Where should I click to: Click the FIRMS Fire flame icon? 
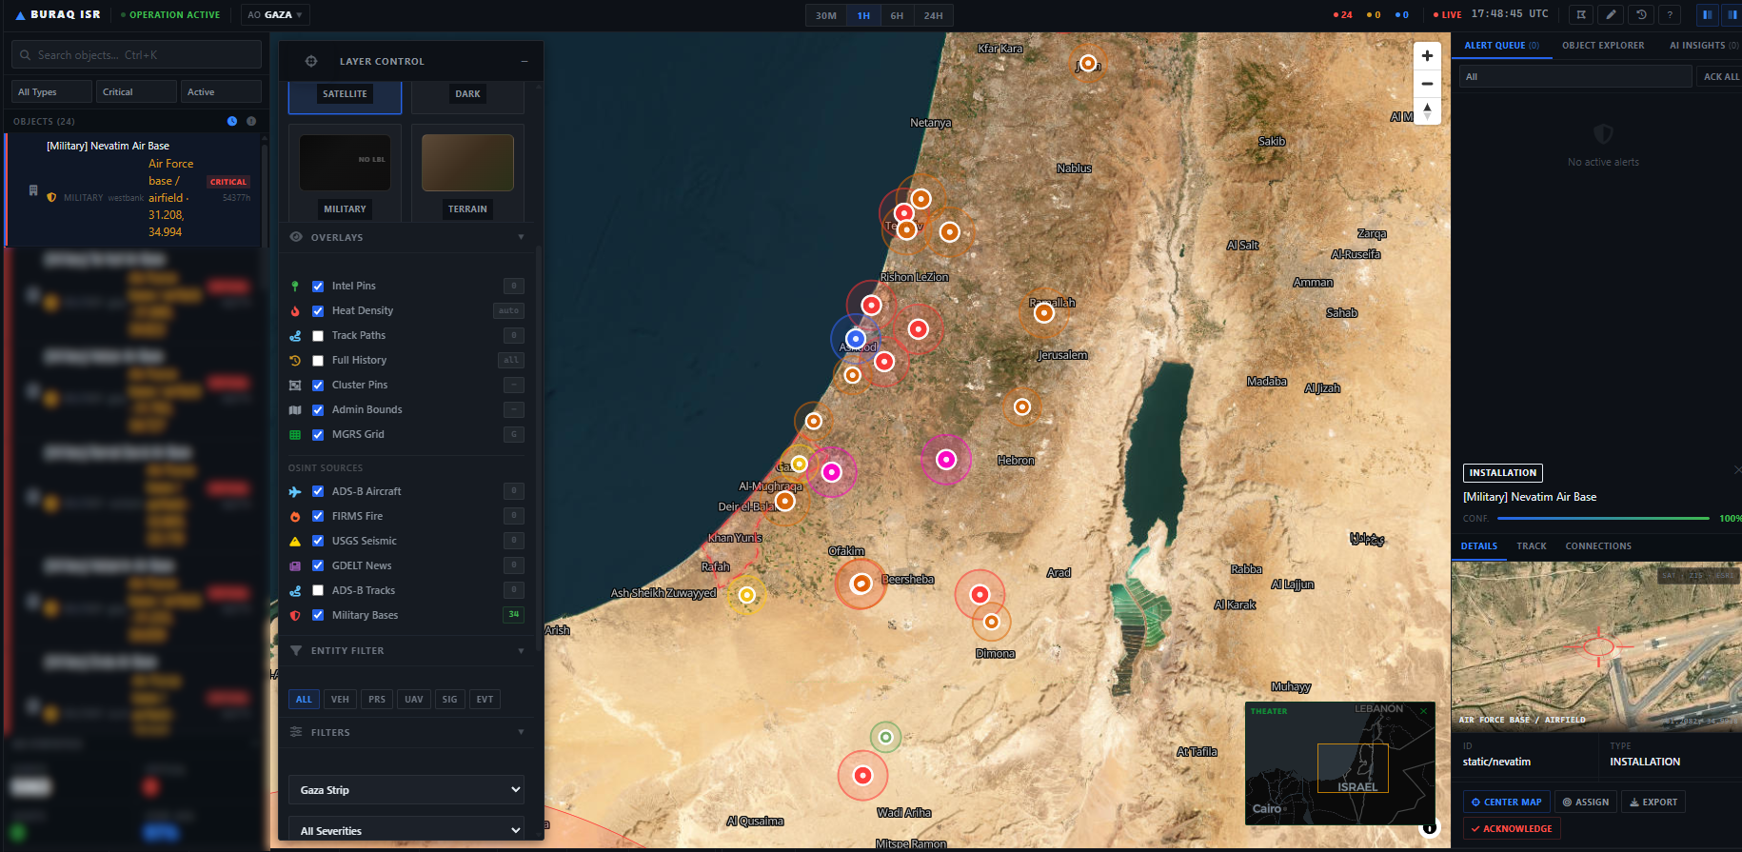point(295,517)
